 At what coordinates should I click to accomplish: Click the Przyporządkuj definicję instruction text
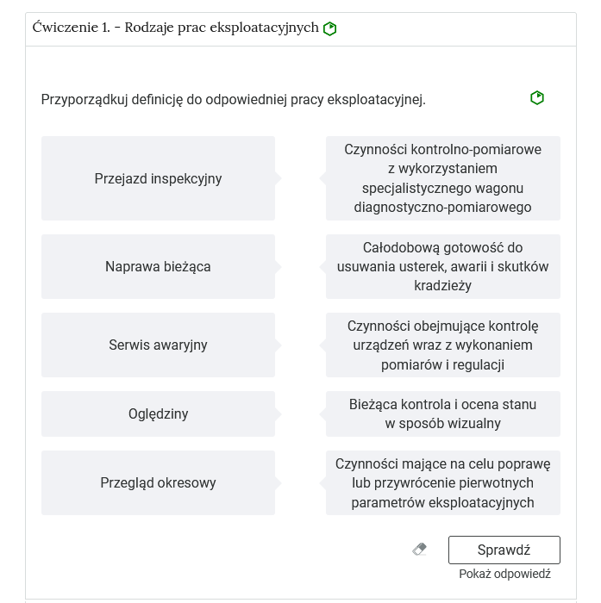pyautogui.click(x=233, y=100)
